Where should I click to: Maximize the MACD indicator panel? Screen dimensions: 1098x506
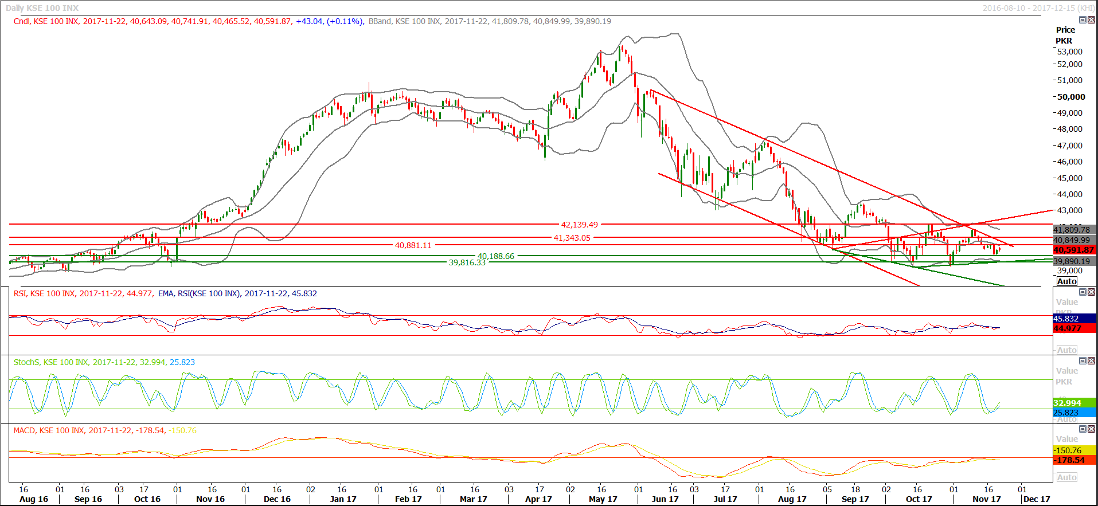1083,429
